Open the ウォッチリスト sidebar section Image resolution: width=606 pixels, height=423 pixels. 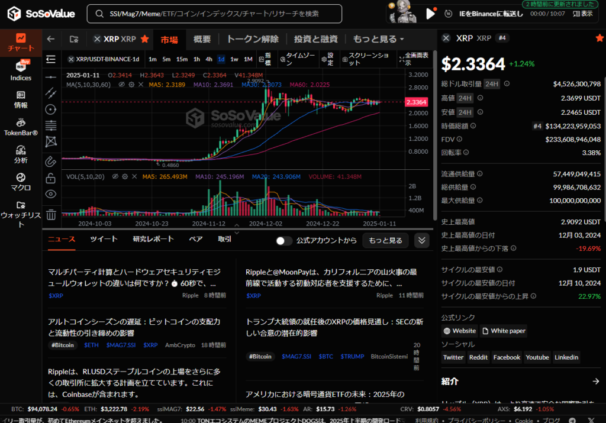tap(21, 214)
